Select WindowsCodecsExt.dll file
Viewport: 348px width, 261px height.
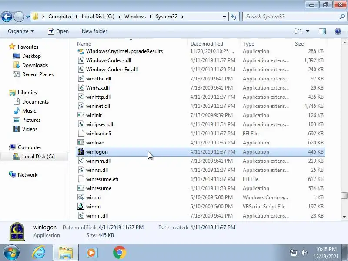[112, 70]
